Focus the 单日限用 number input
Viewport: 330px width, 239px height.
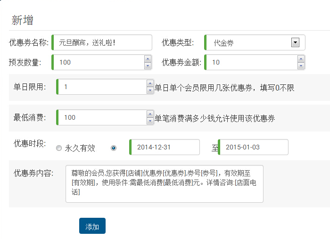(101, 87)
